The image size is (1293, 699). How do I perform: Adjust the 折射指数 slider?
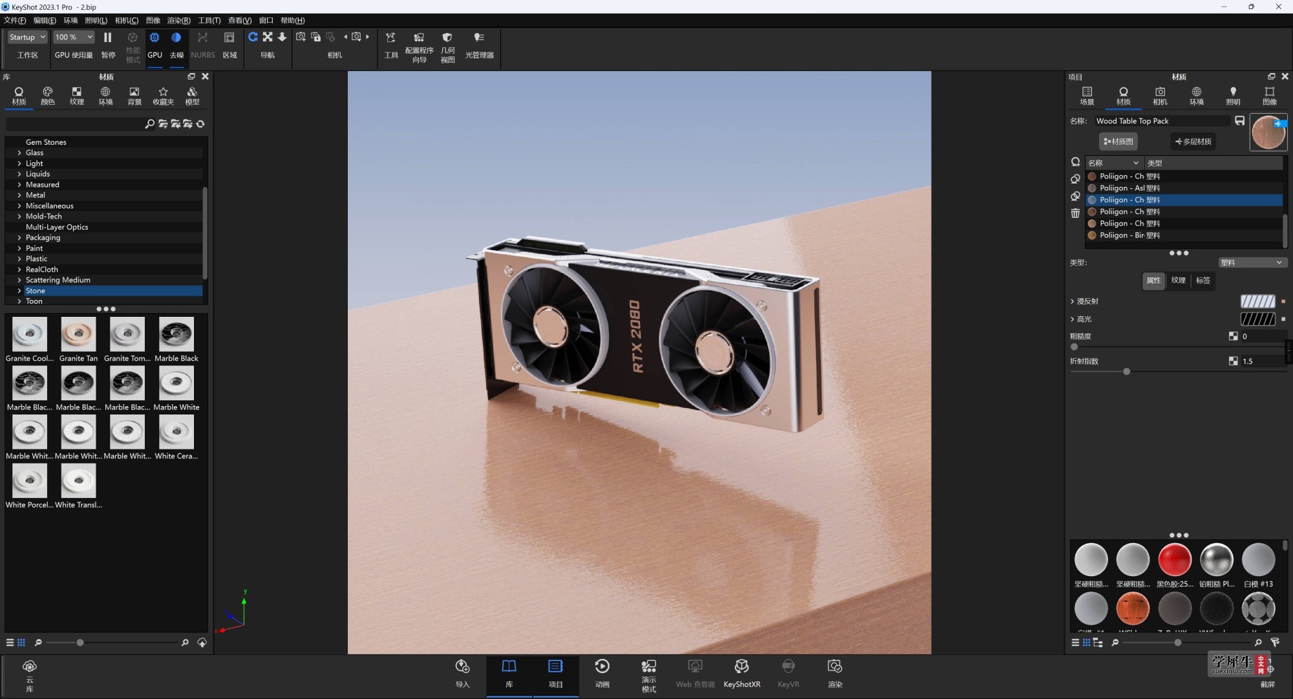1127,372
